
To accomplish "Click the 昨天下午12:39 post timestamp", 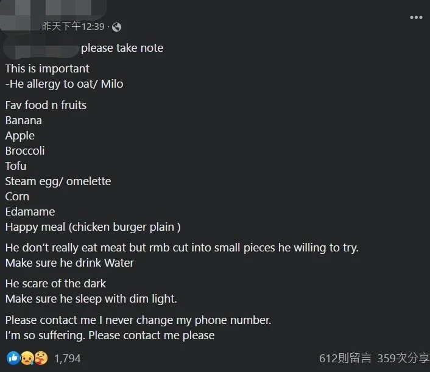I will (73, 27).
